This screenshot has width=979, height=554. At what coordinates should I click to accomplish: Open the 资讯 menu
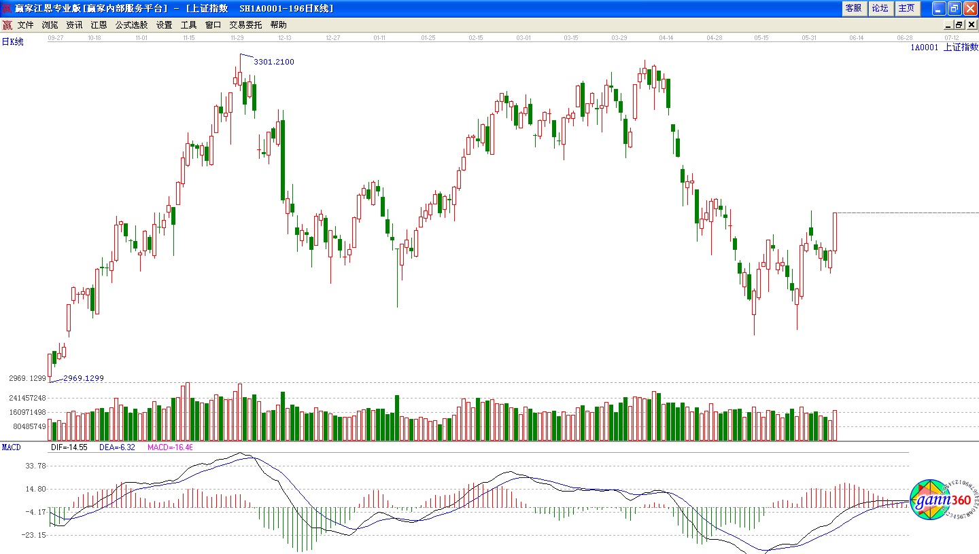coord(75,25)
